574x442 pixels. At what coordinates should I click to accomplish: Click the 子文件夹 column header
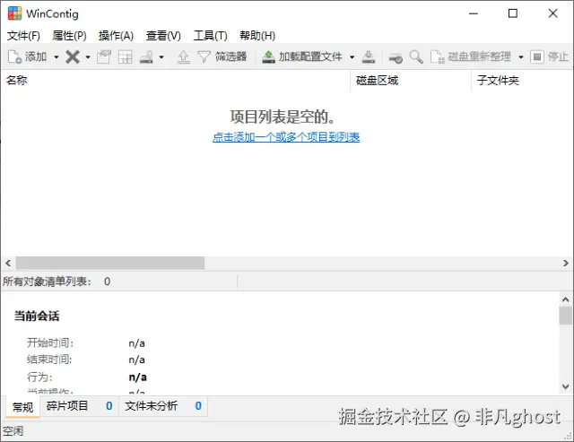click(x=522, y=80)
